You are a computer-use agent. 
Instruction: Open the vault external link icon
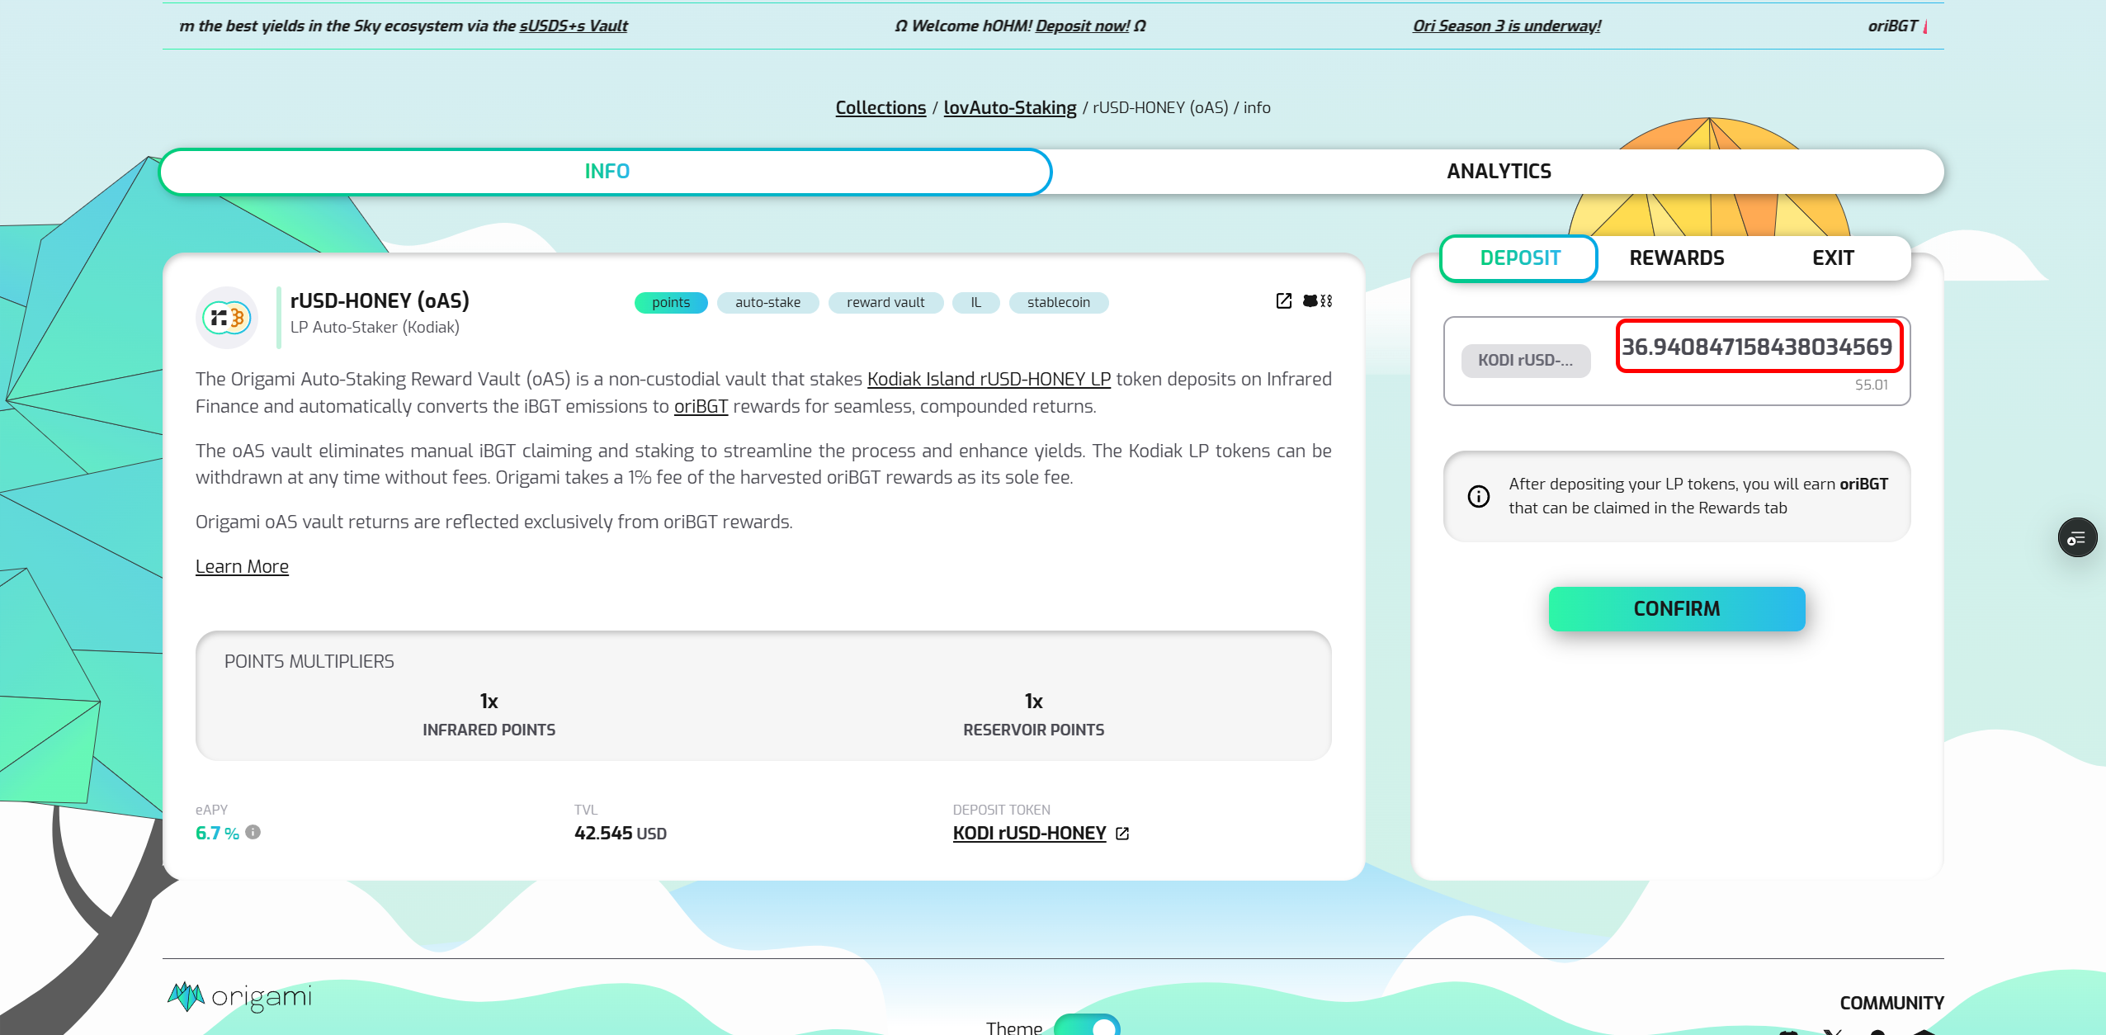[1283, 301]
